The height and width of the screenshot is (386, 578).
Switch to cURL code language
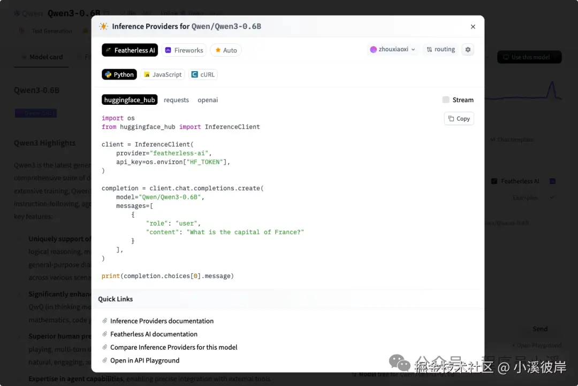click(x=203, y=74)
